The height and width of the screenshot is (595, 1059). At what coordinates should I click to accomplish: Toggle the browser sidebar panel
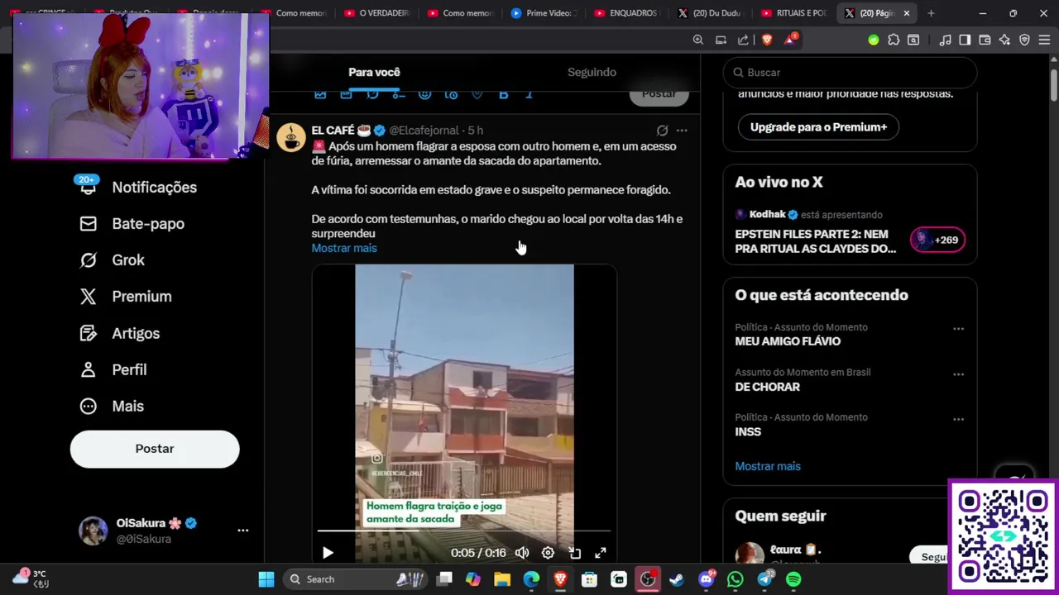pyautogui.click(x=965, y=40)
